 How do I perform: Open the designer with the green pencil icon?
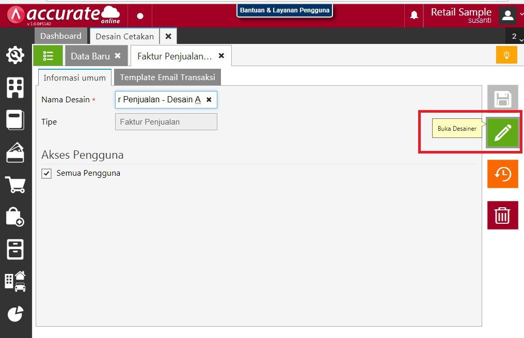point(502,132)
